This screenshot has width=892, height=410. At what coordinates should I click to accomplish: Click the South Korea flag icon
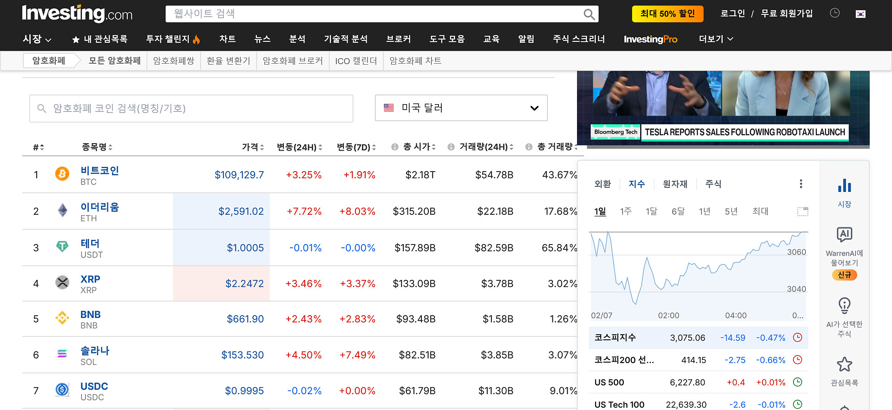point(860,14)
